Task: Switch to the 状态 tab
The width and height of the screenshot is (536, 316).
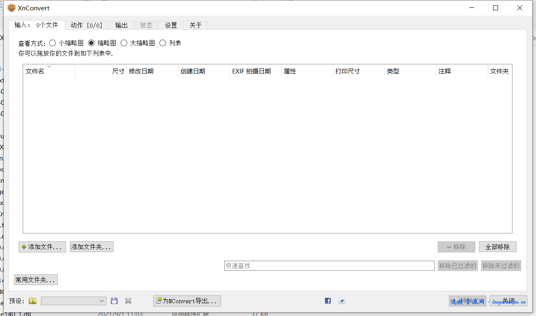Action: (x=146, y=25)
